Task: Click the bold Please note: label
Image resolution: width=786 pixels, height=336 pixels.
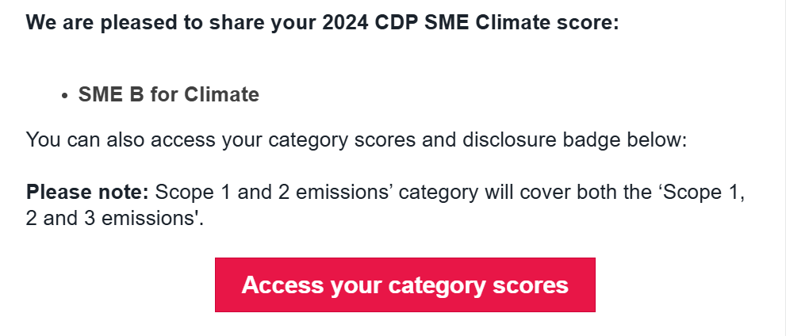Action: 87,192
